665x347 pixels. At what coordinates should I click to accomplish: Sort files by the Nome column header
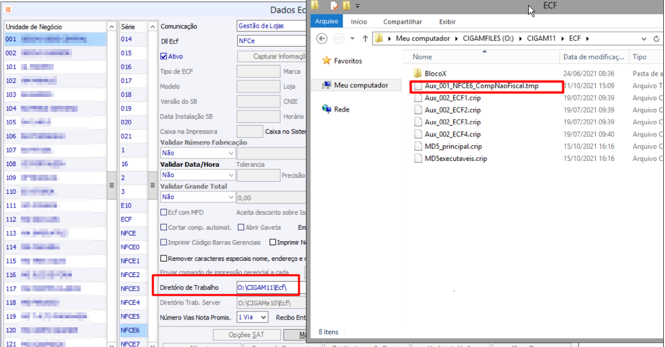pos(481,57)
